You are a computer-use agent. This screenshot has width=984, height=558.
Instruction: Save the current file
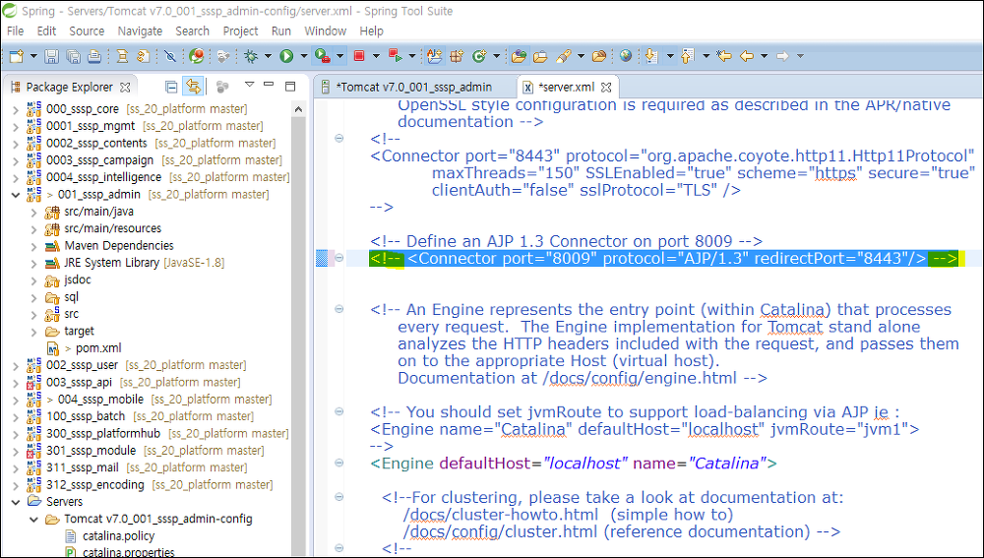point(51,56)
